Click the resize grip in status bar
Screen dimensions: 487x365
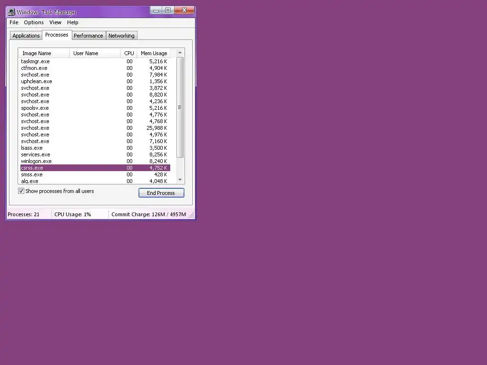[191, 215]
